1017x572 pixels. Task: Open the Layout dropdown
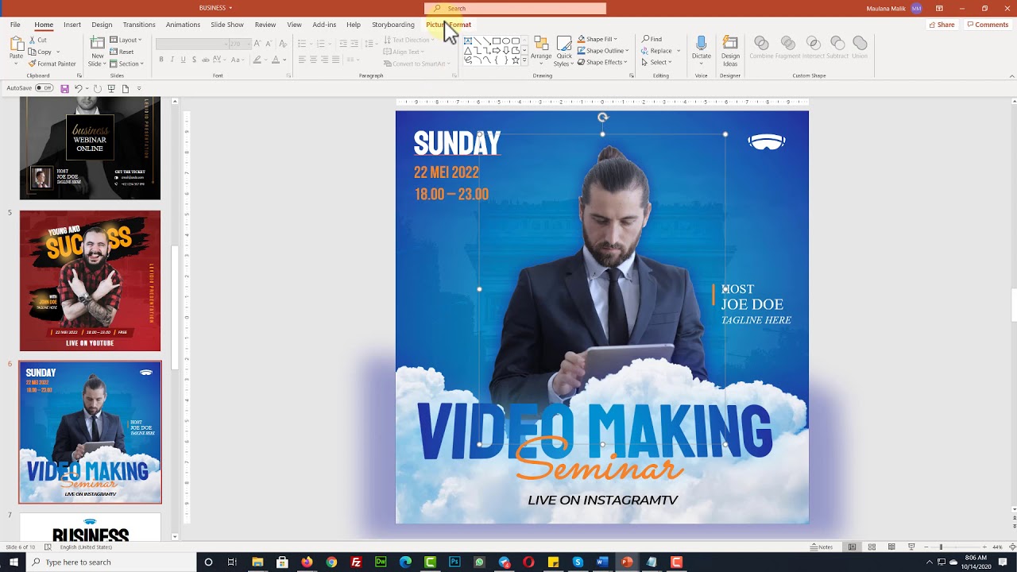126,40
